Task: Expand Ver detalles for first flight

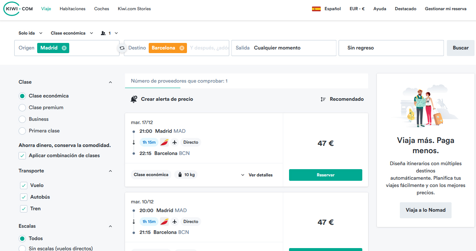Action: click(257, 175)
